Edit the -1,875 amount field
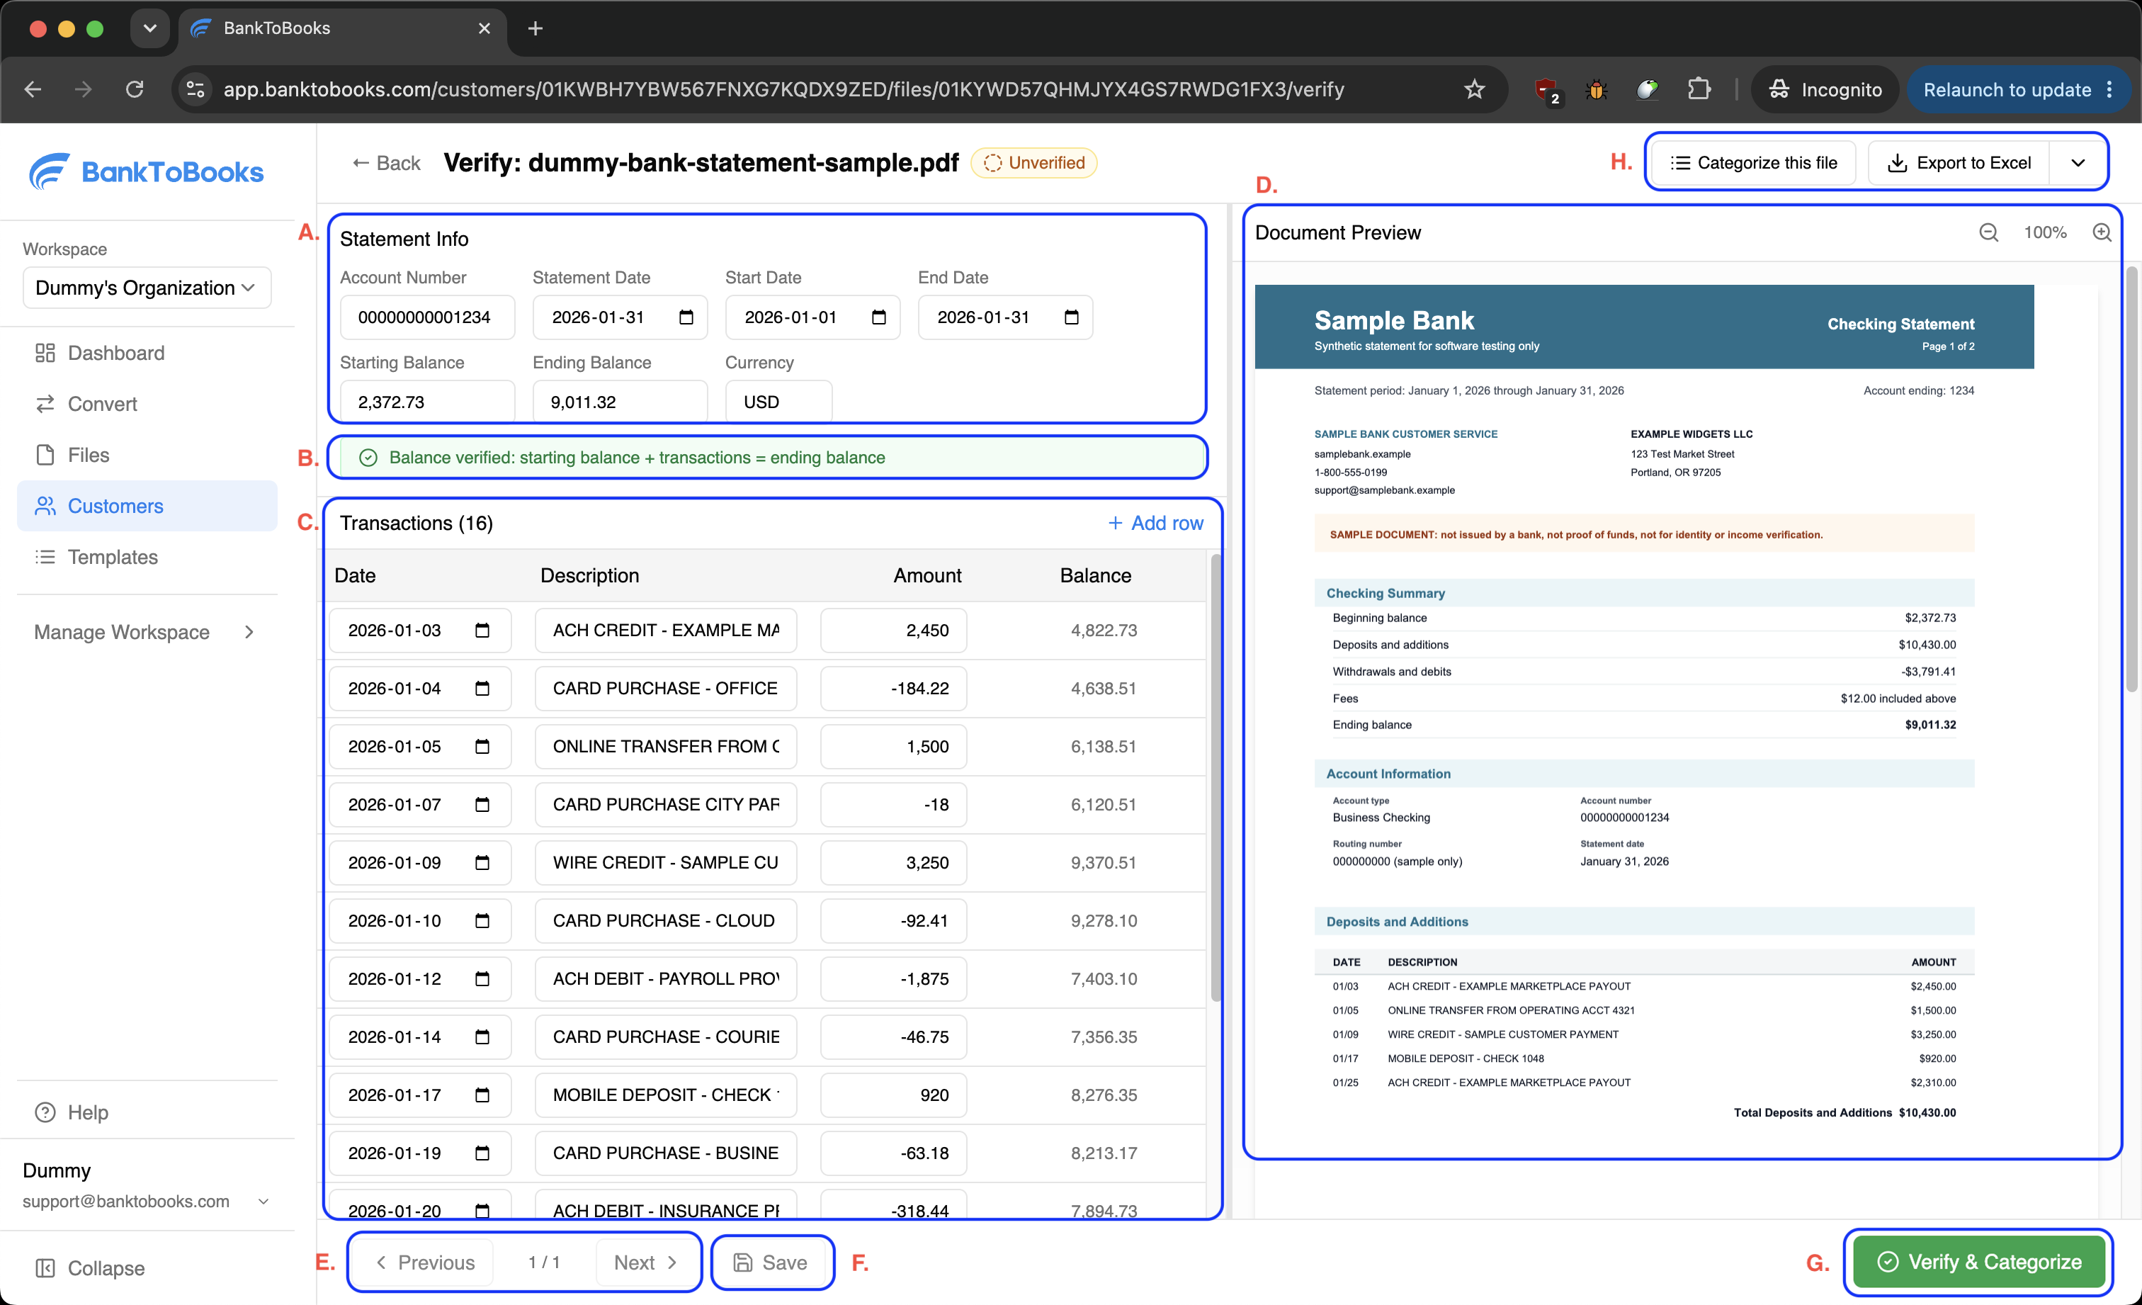Viewport: 2142px width, 1305px height. (x=894, y=979)
